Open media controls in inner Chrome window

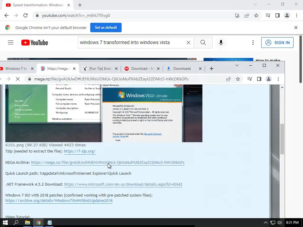point(250,79)
